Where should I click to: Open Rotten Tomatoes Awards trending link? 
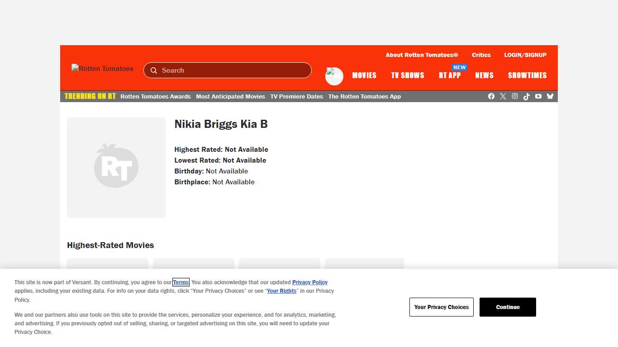click(x=156, y=96)
